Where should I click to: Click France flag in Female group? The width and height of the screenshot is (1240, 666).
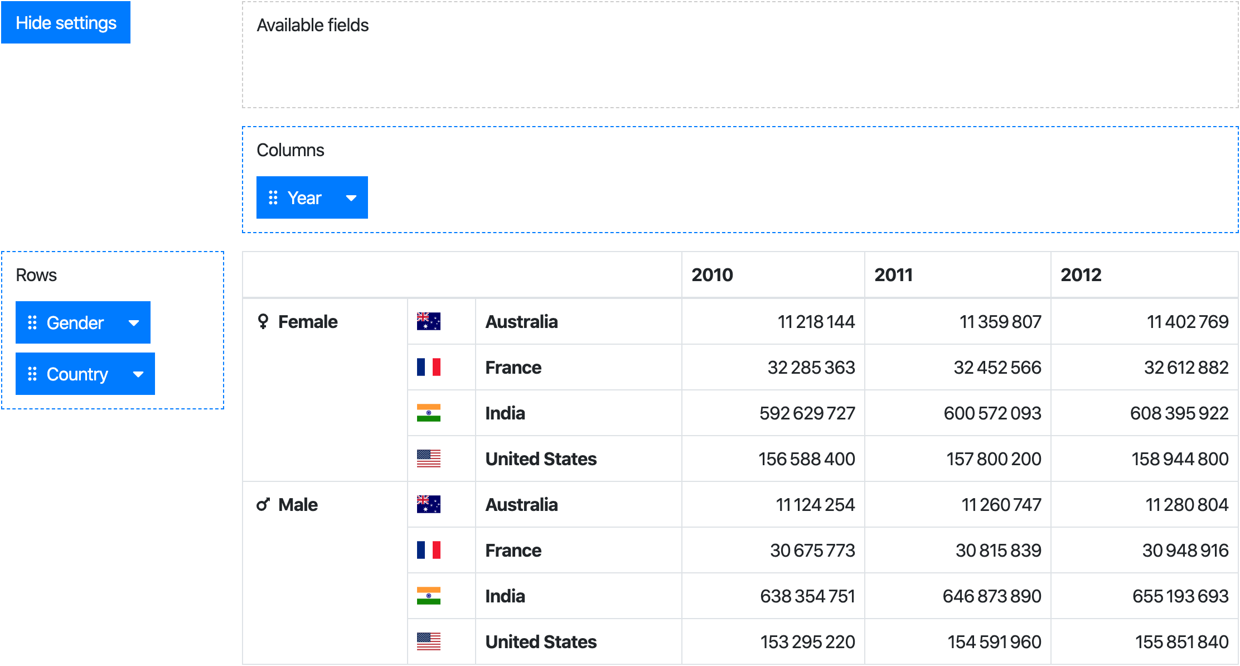click(x=428, y=367)
